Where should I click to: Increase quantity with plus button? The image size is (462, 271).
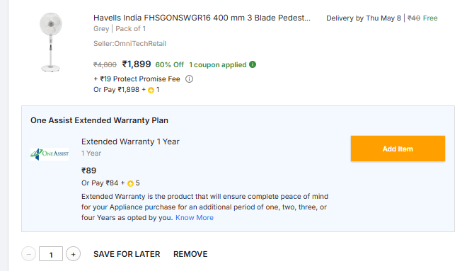(73, 254)
